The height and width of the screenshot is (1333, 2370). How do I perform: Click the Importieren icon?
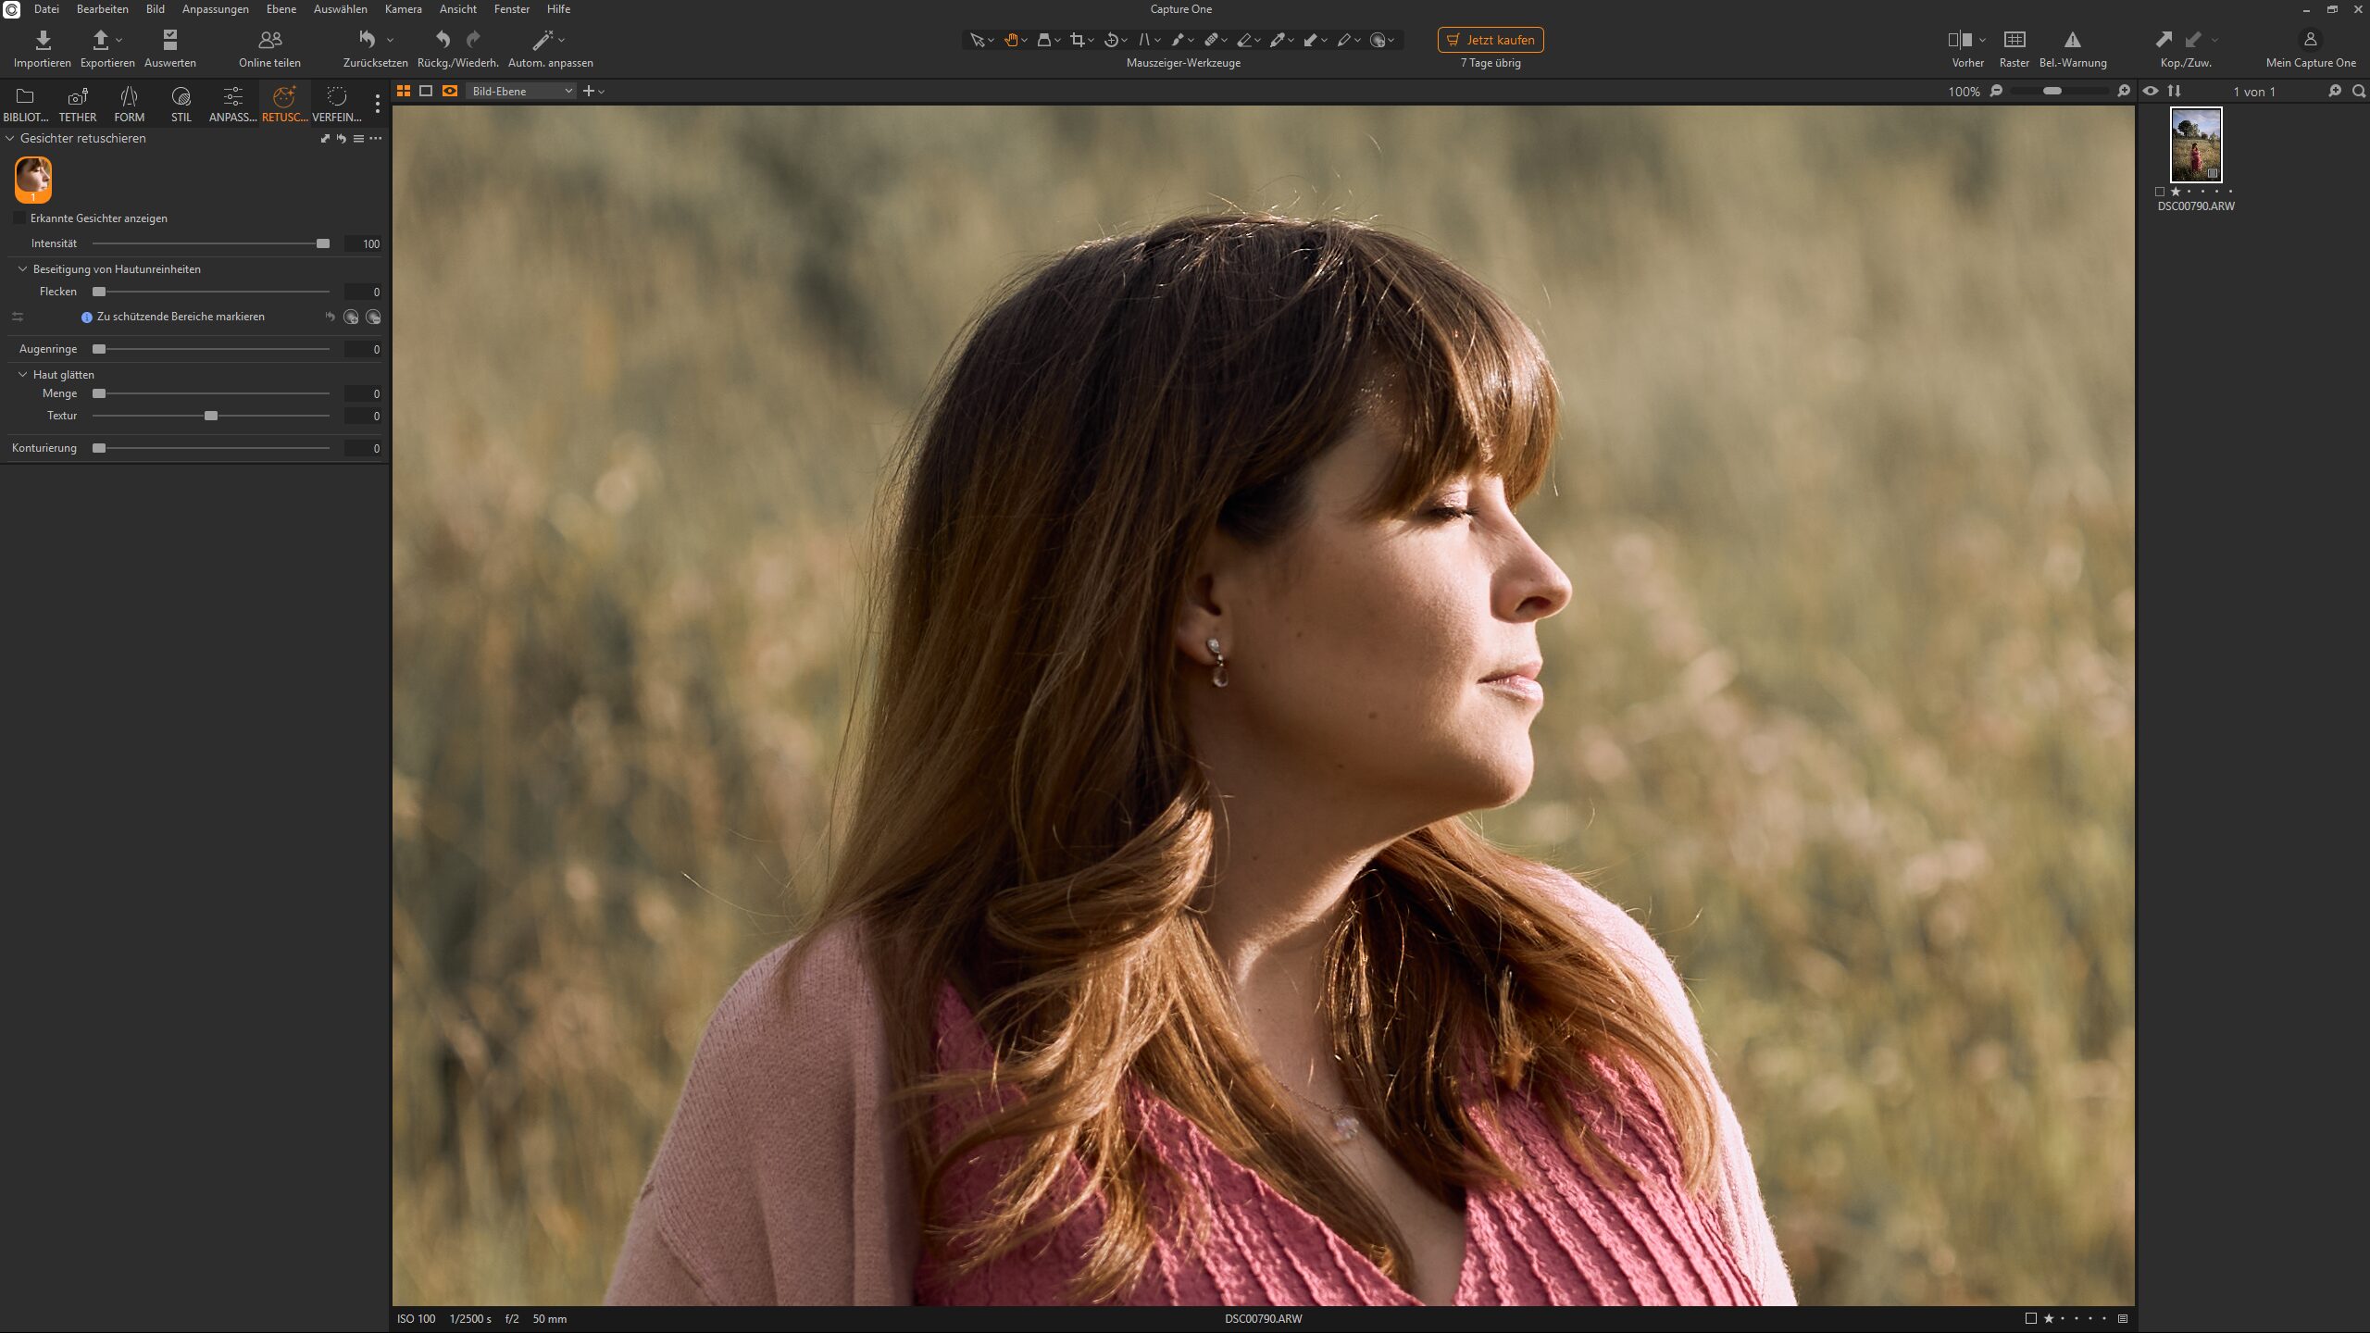43,40
